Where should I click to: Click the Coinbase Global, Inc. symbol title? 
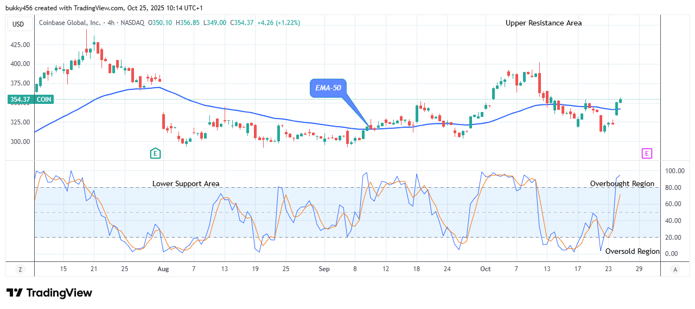[69, 23]
